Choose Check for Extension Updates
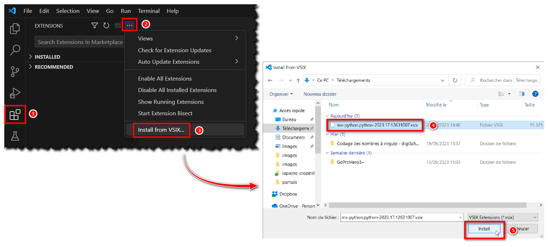Image resolution: width=549 pixels, height=247 pixels. [x=185, y=50]
